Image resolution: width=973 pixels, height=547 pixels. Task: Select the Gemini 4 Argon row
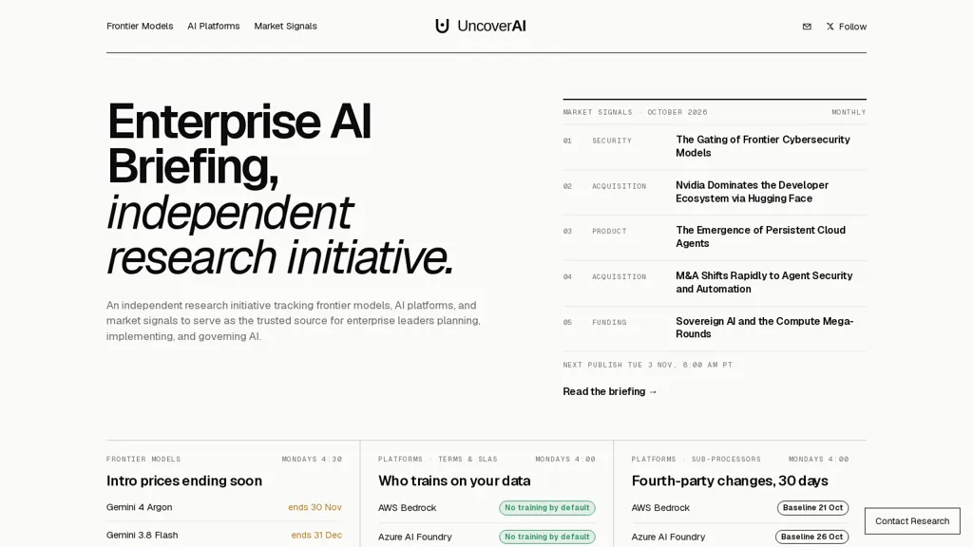pyautogui.click(x=224, y=507)
